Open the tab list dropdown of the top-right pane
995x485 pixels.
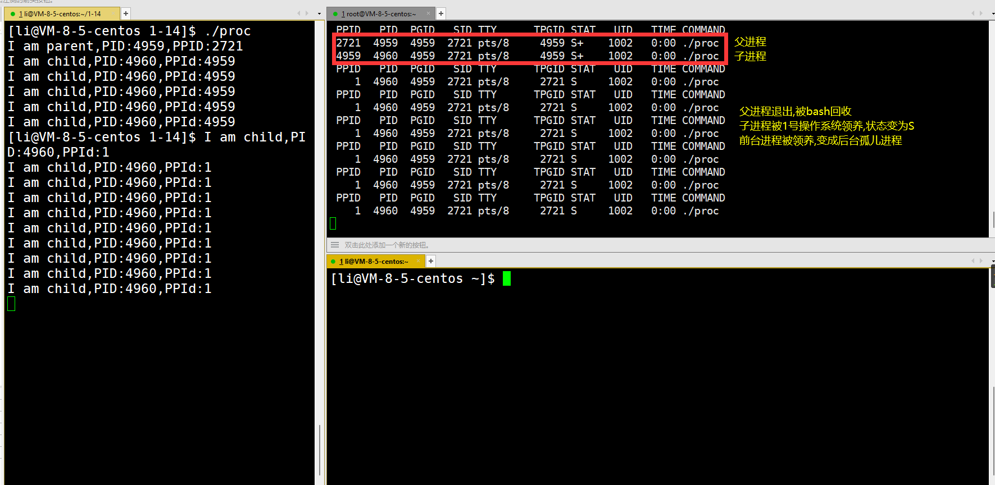(992, 13)
